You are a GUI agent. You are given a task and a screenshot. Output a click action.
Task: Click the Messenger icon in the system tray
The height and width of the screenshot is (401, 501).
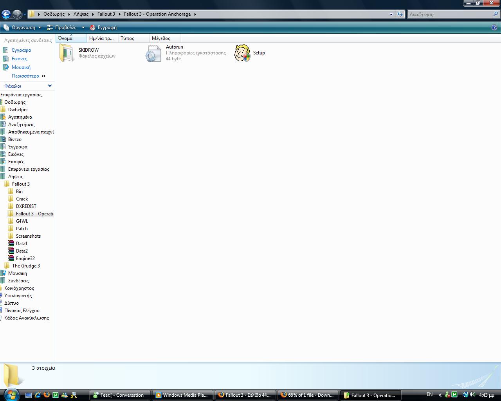click(447, 395)
